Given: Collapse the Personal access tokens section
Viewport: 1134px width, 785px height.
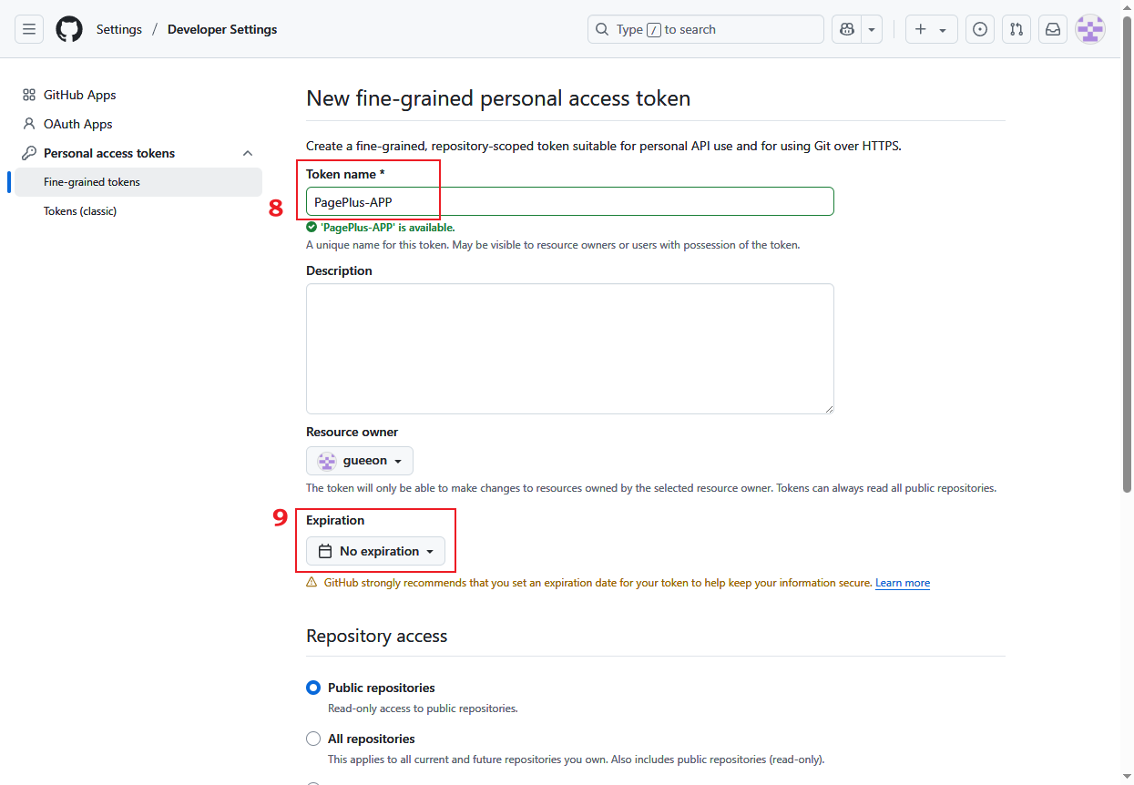Looking at the screenshot, I should (248, 153).
